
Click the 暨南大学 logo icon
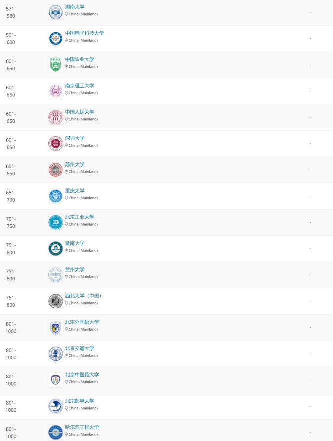click(56, 248)
